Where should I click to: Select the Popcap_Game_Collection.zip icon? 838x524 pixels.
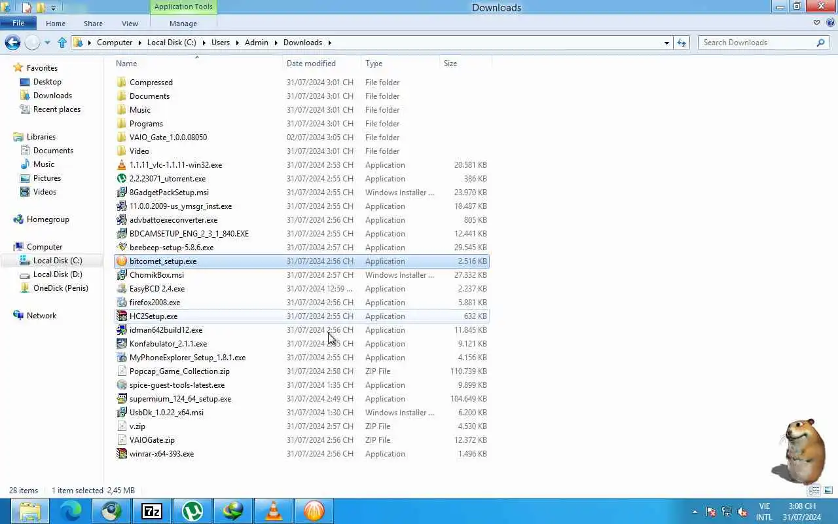click(121, 371)
